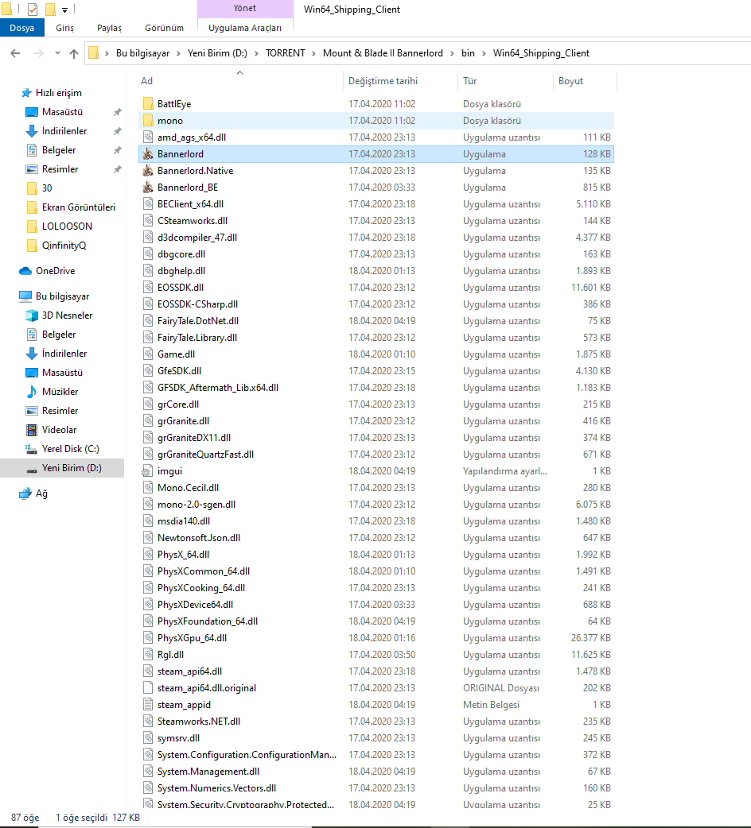751x828 pixels.
Task: Click the BattlEye folder icon
Action: (148, 104)
